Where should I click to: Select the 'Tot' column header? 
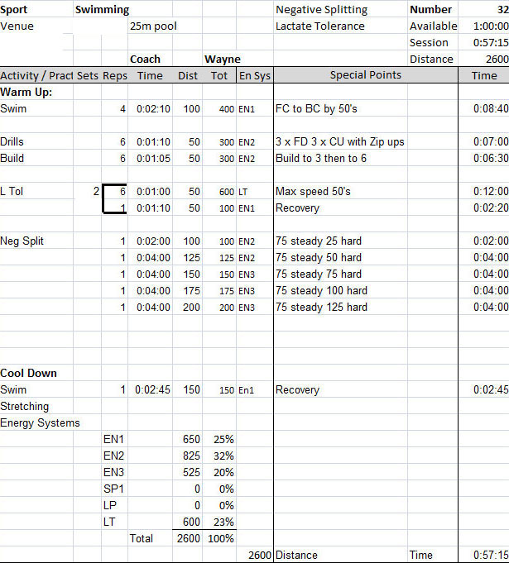click(x=219, y=76)
